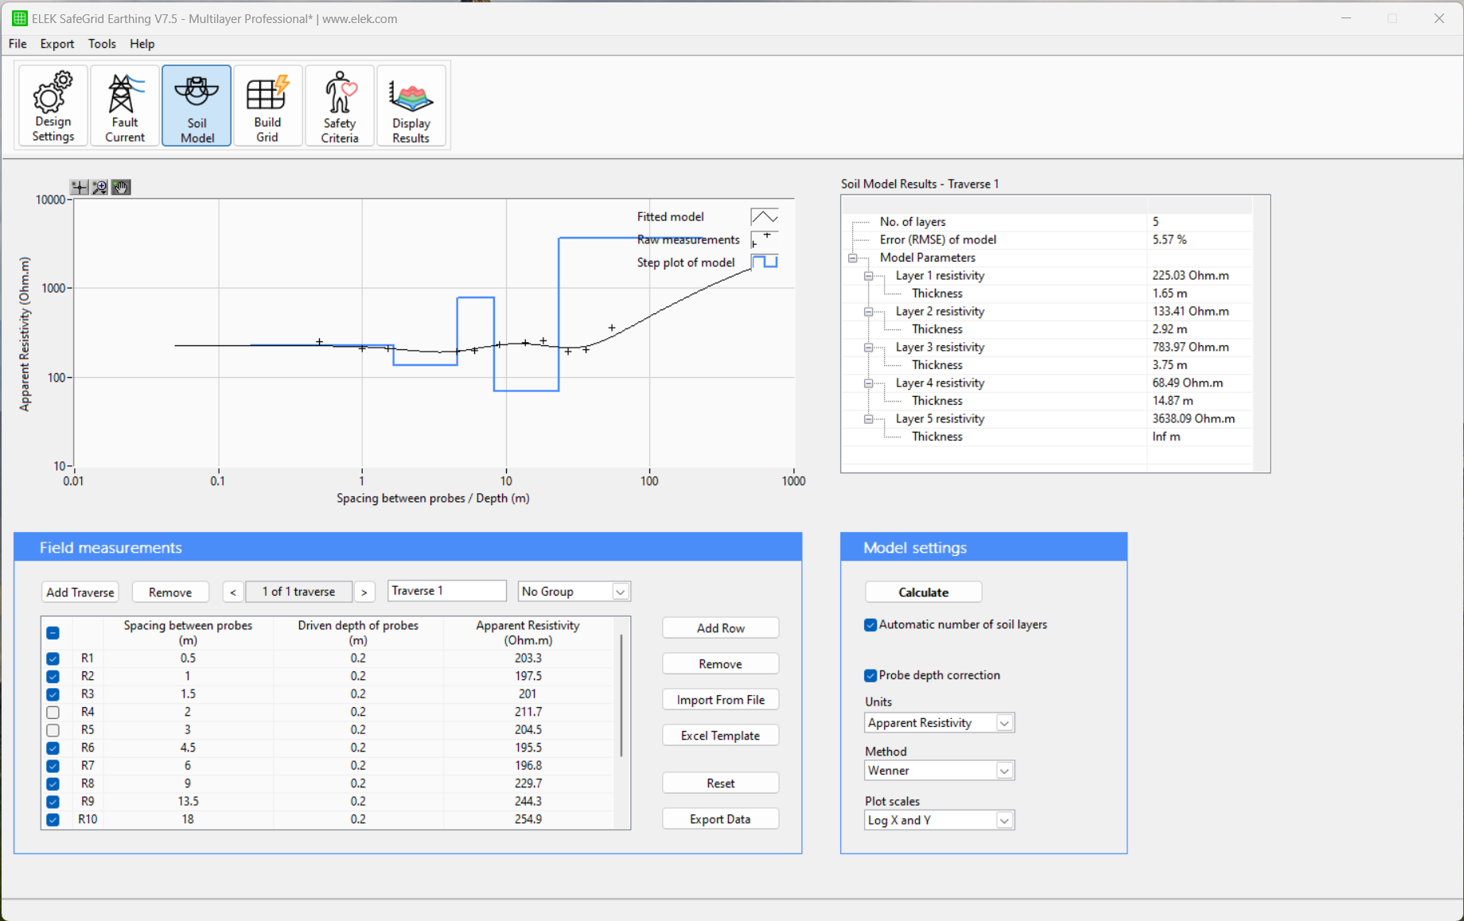
Task: Click the Calculate button
Action: coord(924,593)
